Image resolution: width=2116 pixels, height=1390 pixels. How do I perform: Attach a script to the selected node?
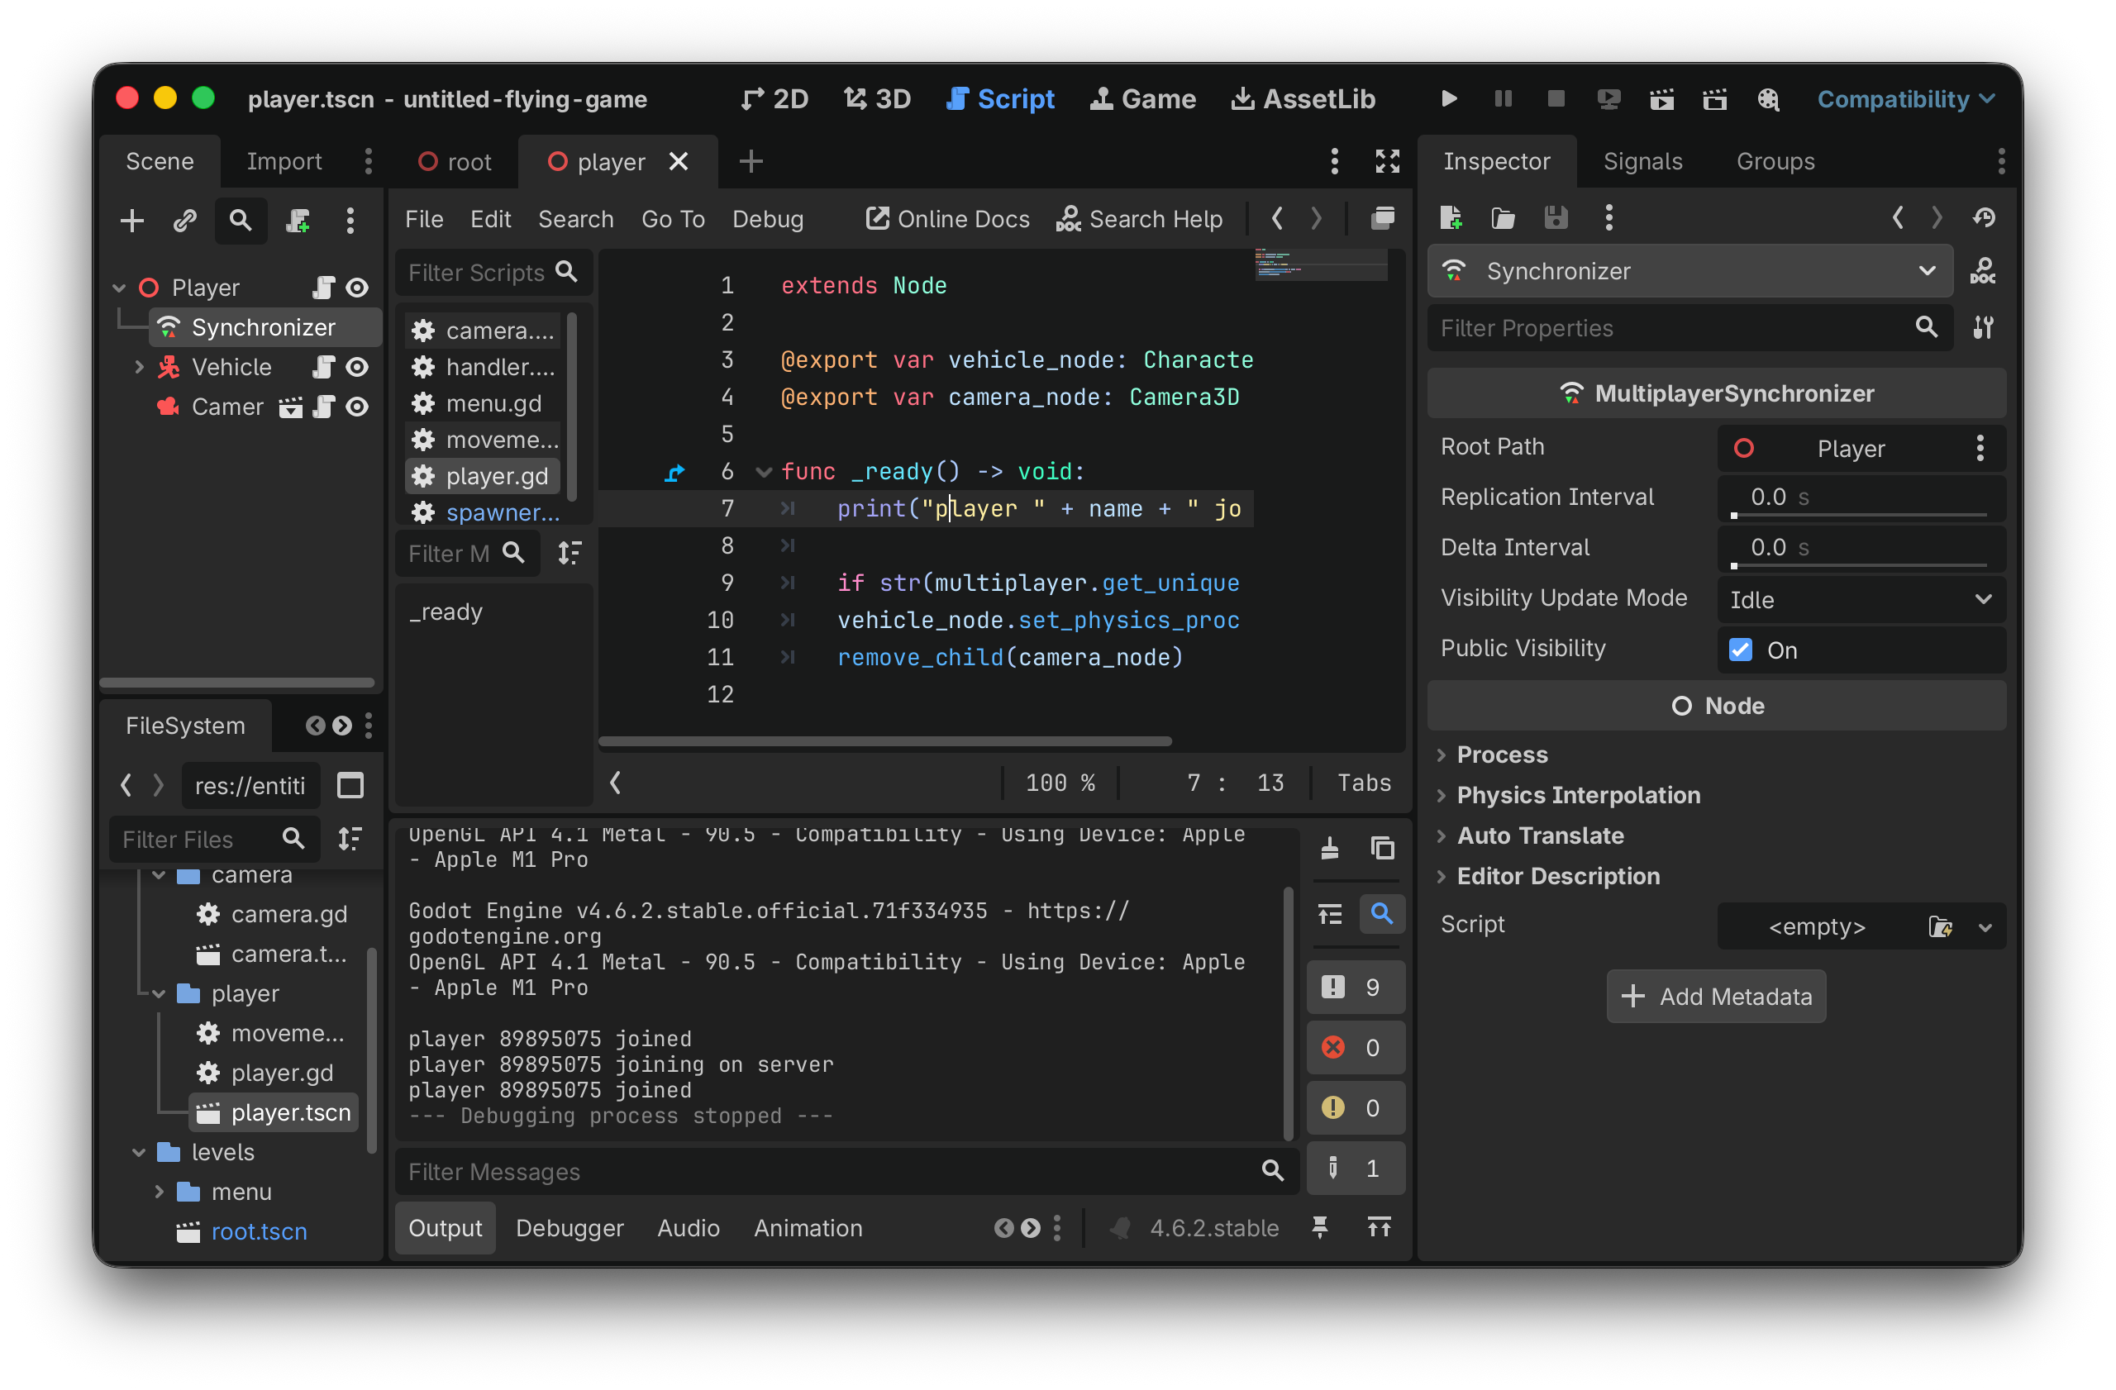coord(298,220)
